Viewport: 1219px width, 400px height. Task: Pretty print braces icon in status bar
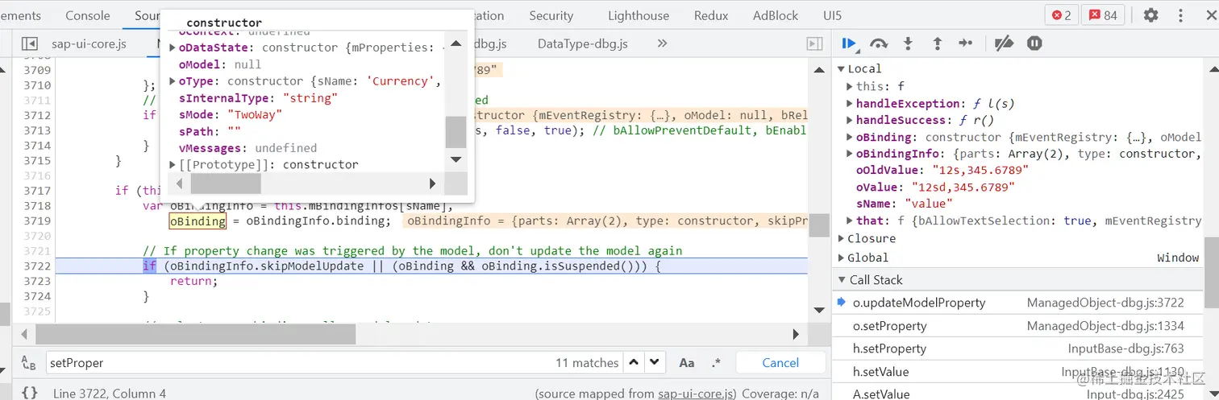[x=29, y=393]
